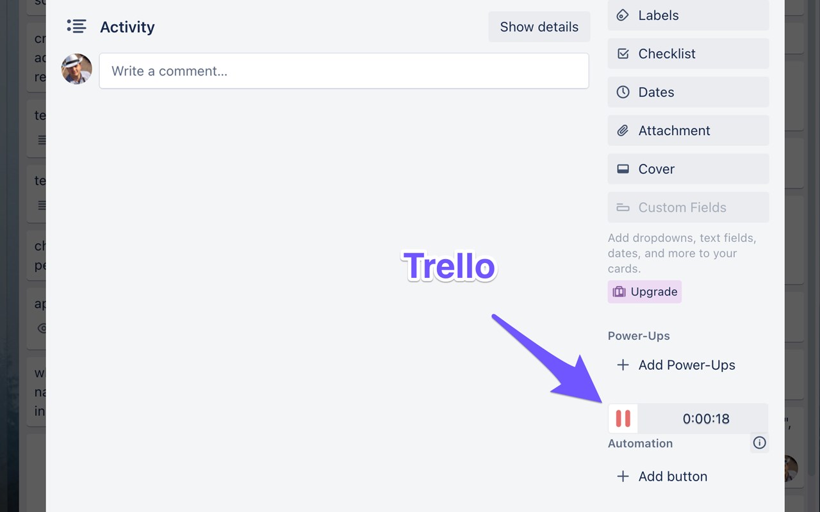
Task: Toggle Show details in Activity
Action: [x=539, y=27]
